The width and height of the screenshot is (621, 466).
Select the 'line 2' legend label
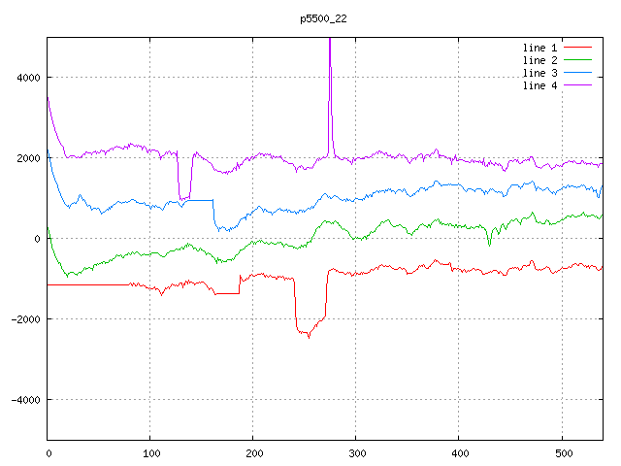pyautogui.click(x=539, y=60)
